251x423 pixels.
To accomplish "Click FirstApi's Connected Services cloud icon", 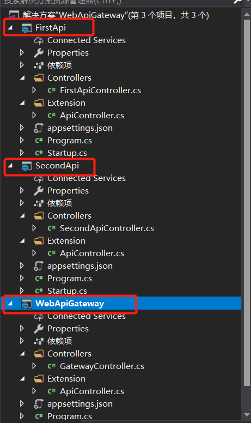I will pos(39,40).
